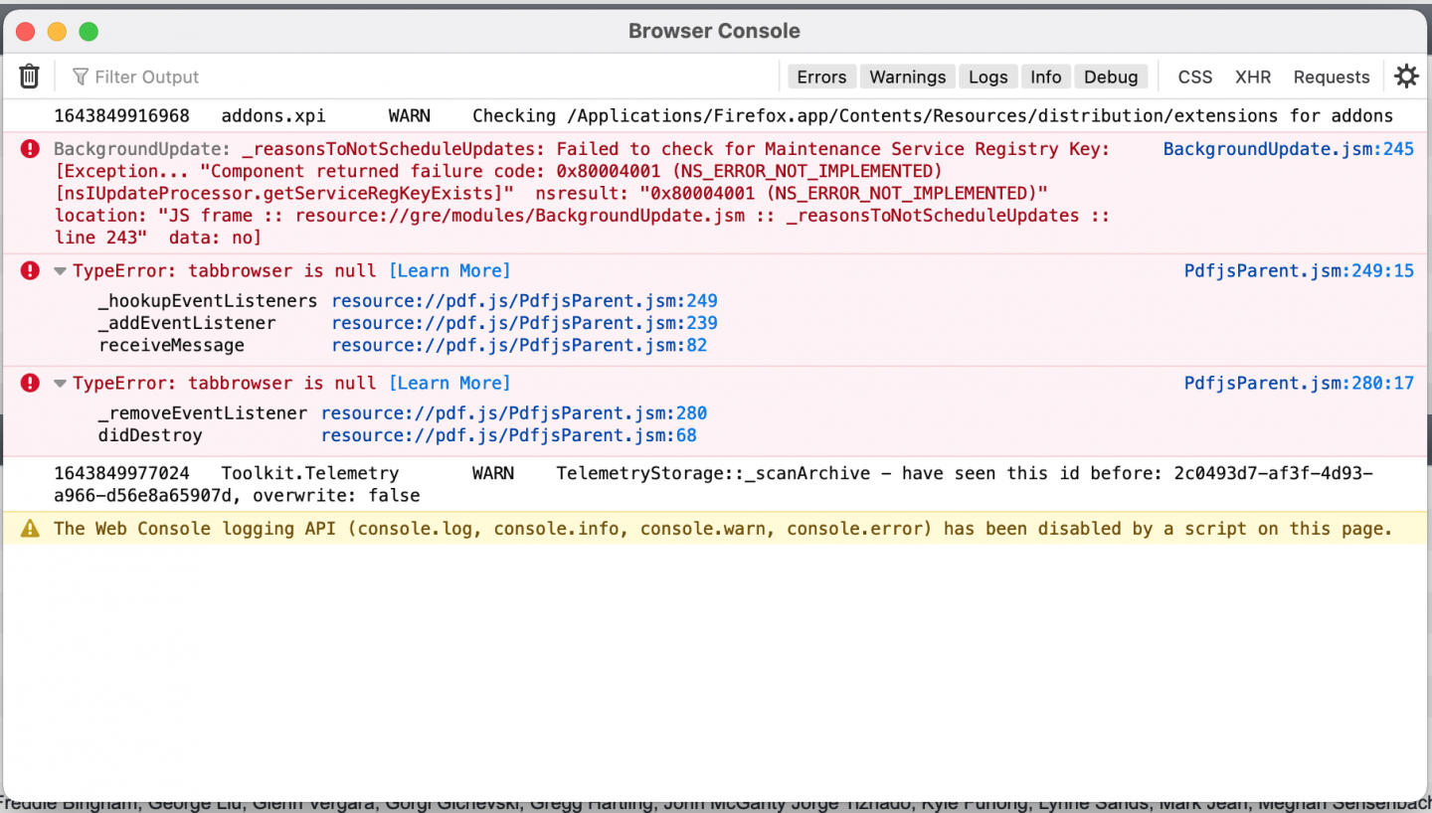Open Learn More beside the PdfjsParent.jsm:280:17 TypeError
This screenshot has width=1432, height=813.
click(x=449, y=383)
